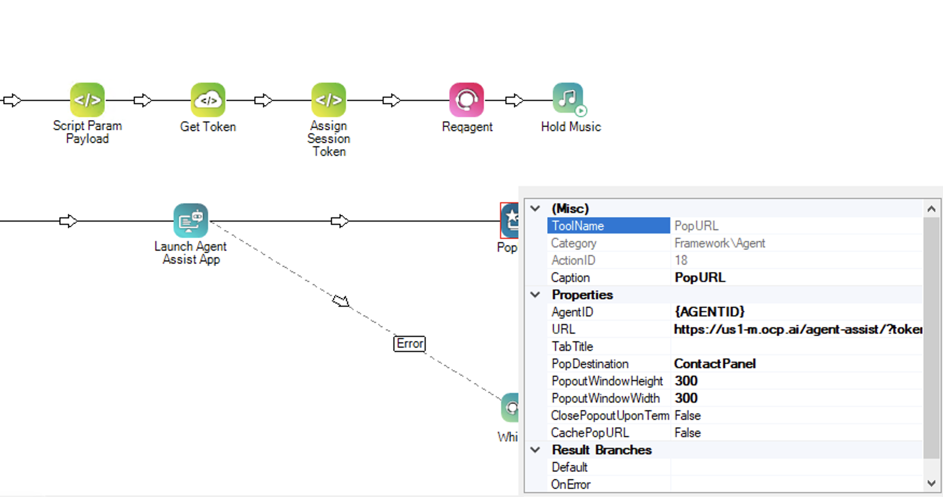Click the partially hidden Whisper action icon
The width and height of the screenshot is (943, 497).
pyautogui.click(x=510, y=408)
